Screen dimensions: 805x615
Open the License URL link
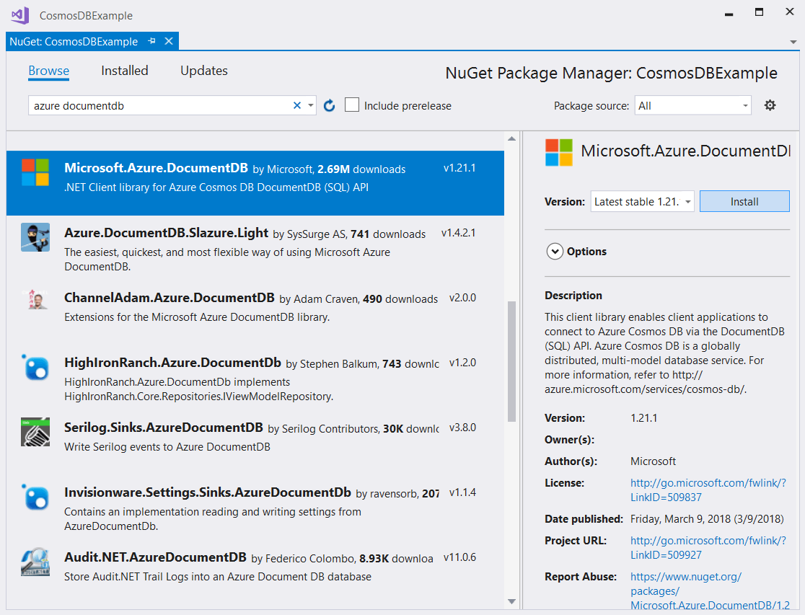pyautogui.click(x=708, y=490)
